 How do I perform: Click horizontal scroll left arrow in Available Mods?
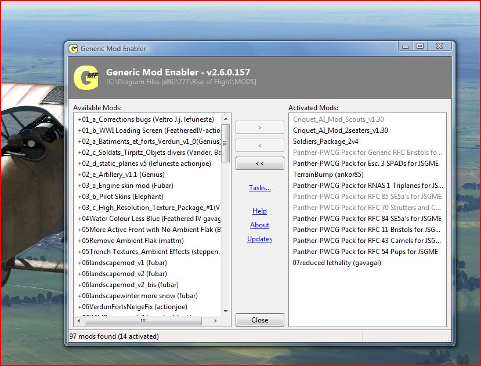point(79,321)
